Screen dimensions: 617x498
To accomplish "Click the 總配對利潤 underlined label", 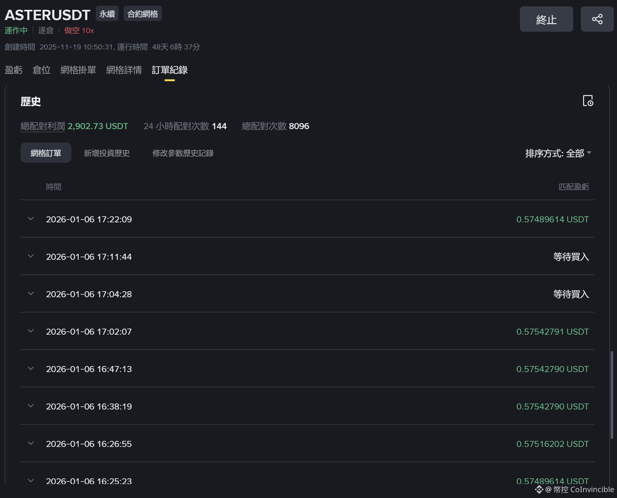I will (x=43, y=126).
